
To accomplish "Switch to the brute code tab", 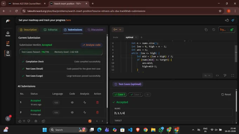I will click(x=116, y=37).
